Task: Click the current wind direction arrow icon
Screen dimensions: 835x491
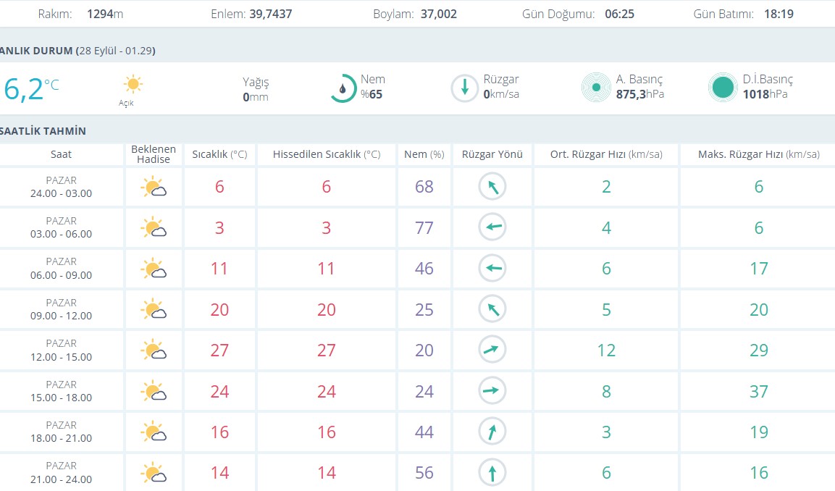Action: pyautogui.click(x=463, y=88)
